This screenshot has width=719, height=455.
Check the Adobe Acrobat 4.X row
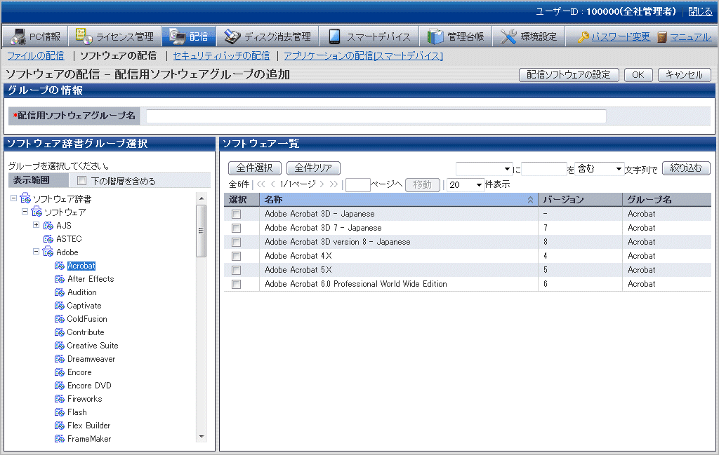236,256
